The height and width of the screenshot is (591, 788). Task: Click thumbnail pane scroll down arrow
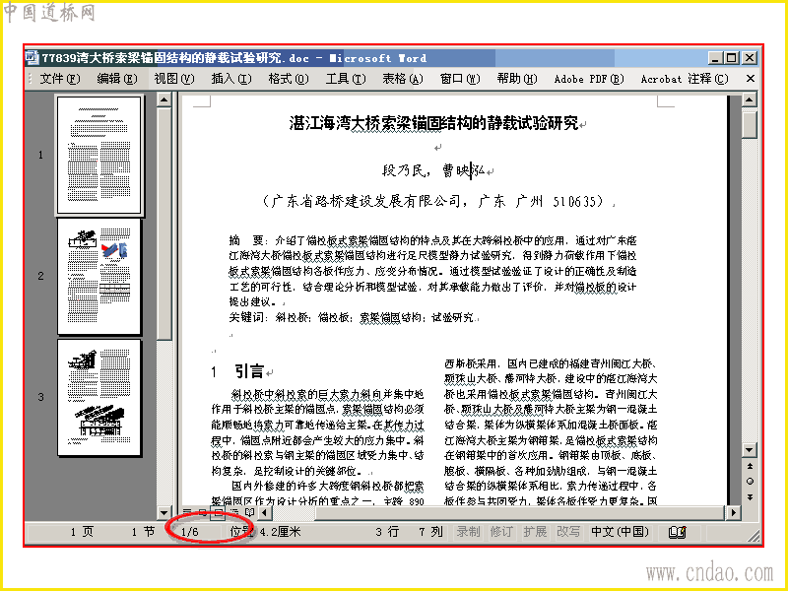click(x=164, y=512)
